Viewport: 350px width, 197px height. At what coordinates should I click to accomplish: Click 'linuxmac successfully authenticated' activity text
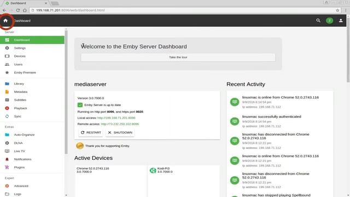[272, 117]
